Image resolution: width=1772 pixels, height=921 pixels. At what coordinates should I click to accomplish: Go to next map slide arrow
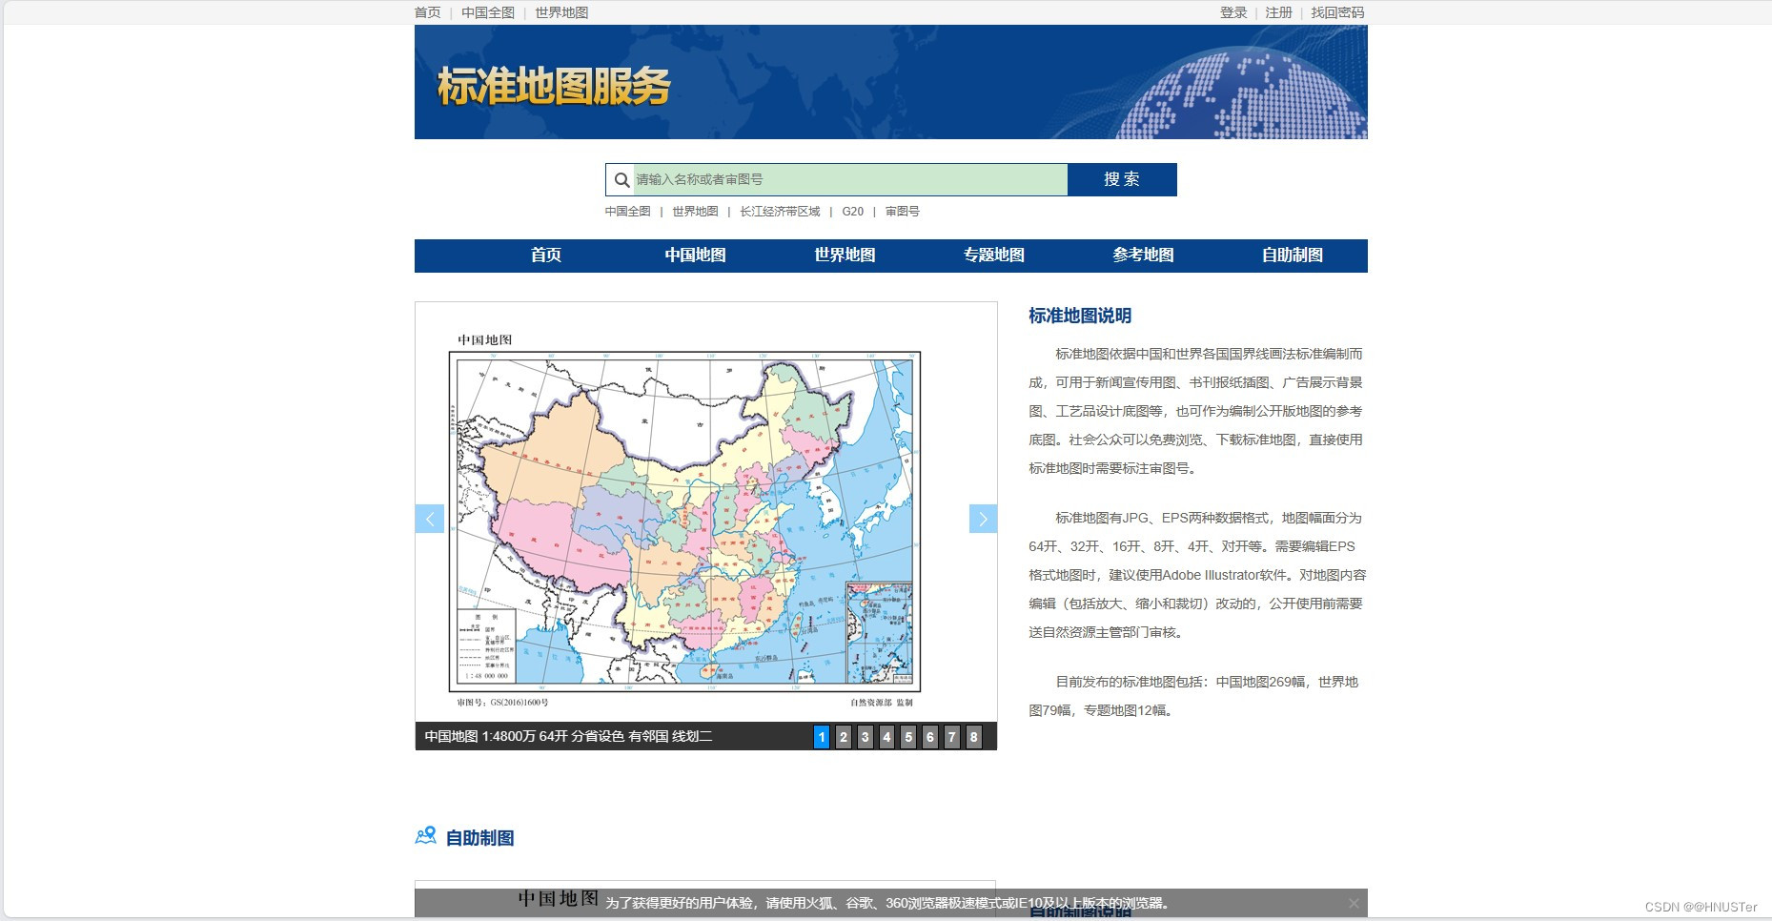point(983,519)
